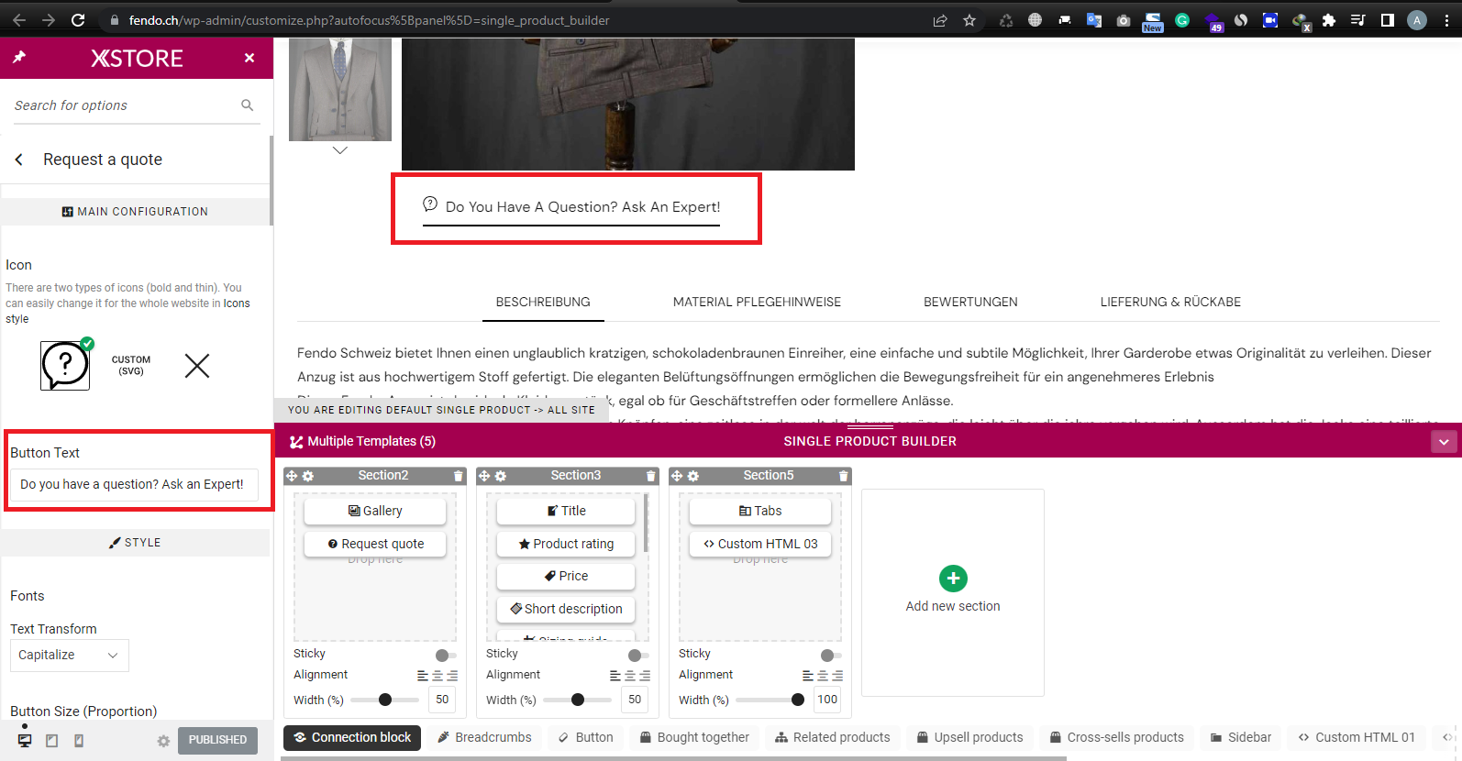Toggle Sticky switch for Section5
The image size is (1462, 761).
click(831, 655)
